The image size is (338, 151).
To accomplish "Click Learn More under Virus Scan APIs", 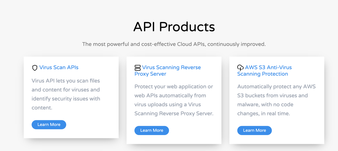I will [49, 125].
